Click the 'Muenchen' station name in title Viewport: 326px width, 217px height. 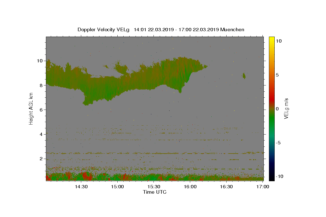pyautogui.click(x=232, y=30)
